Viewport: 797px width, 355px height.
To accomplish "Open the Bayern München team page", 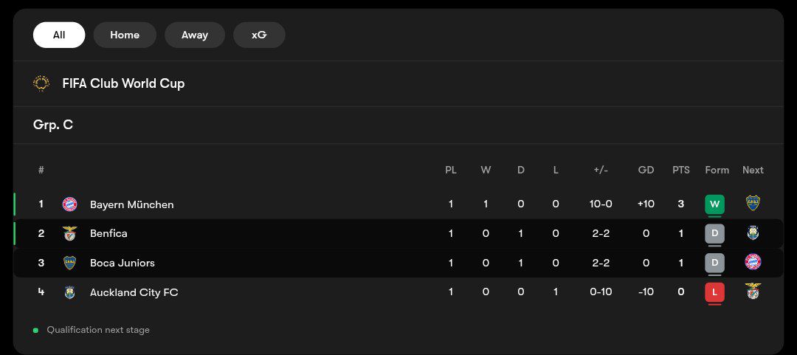I will point(131,204).
